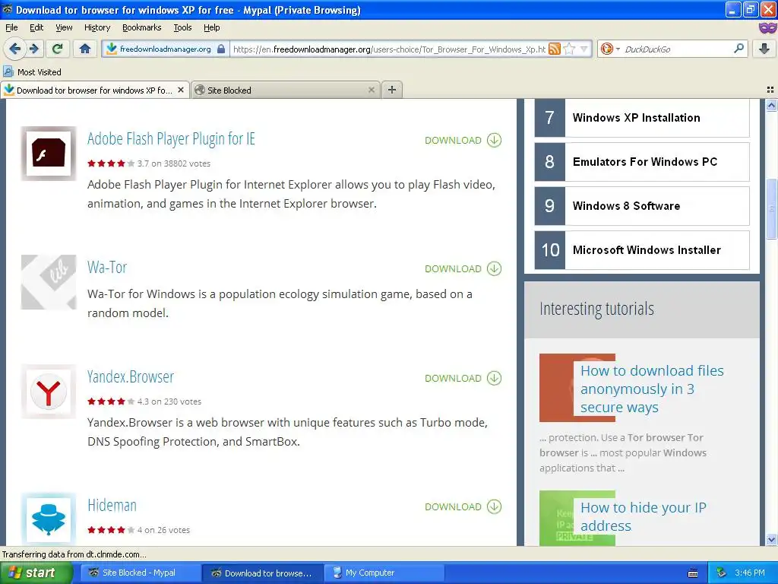778x584 pixels.
Task: Download Wa-Tor
Action: 463,268
